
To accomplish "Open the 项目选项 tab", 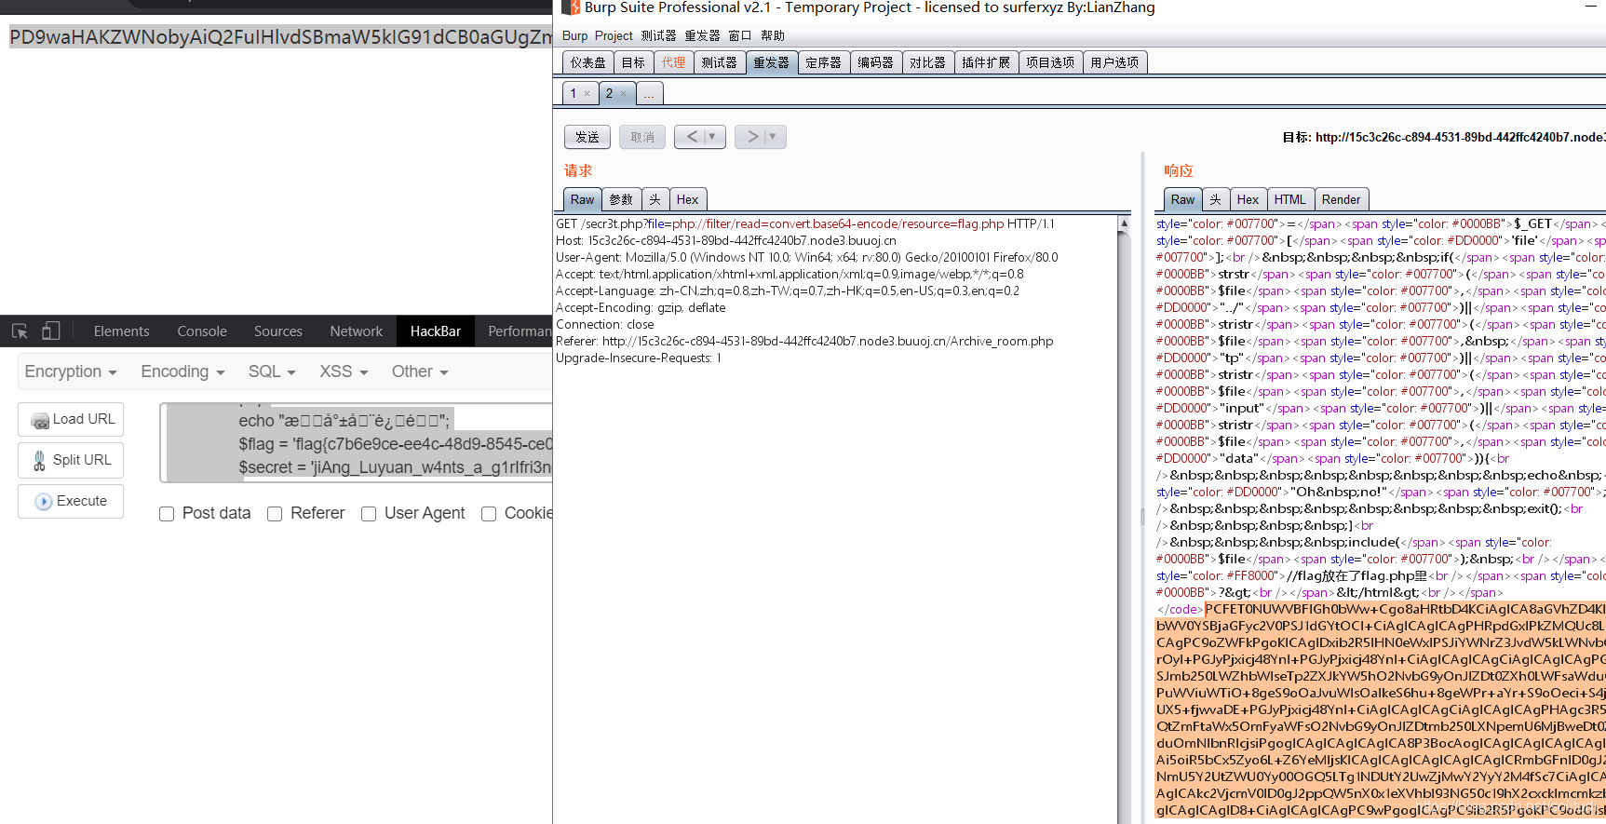I will [1050, 62].
